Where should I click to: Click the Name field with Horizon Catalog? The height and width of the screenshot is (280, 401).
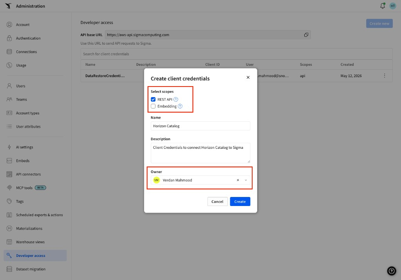200,126
